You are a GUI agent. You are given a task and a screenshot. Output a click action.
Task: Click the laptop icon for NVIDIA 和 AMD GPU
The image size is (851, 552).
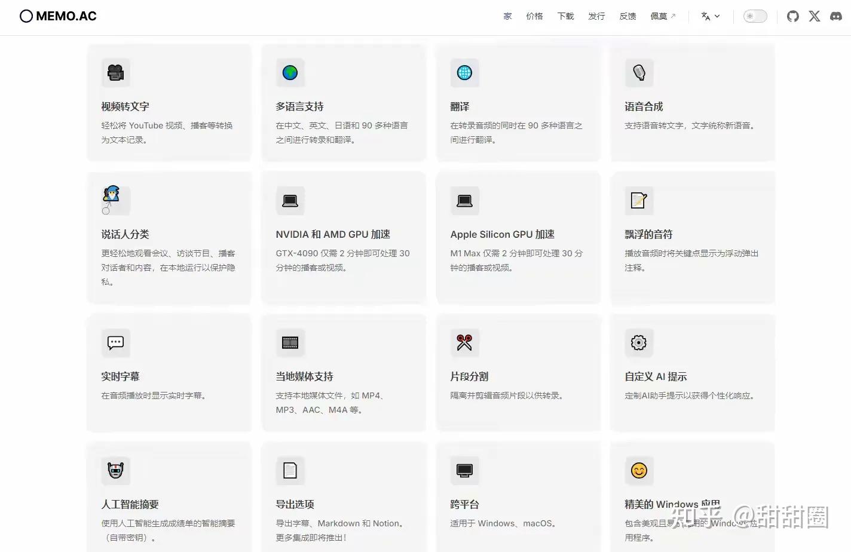[290, 201]
